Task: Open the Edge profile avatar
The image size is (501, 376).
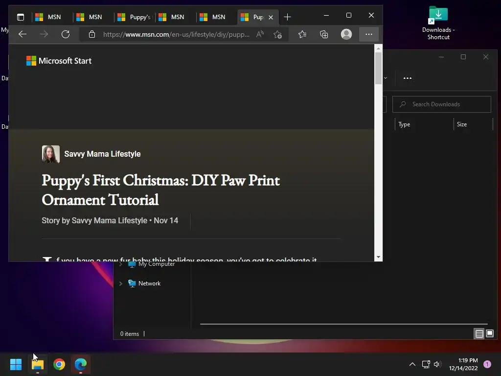Action: 346,34
